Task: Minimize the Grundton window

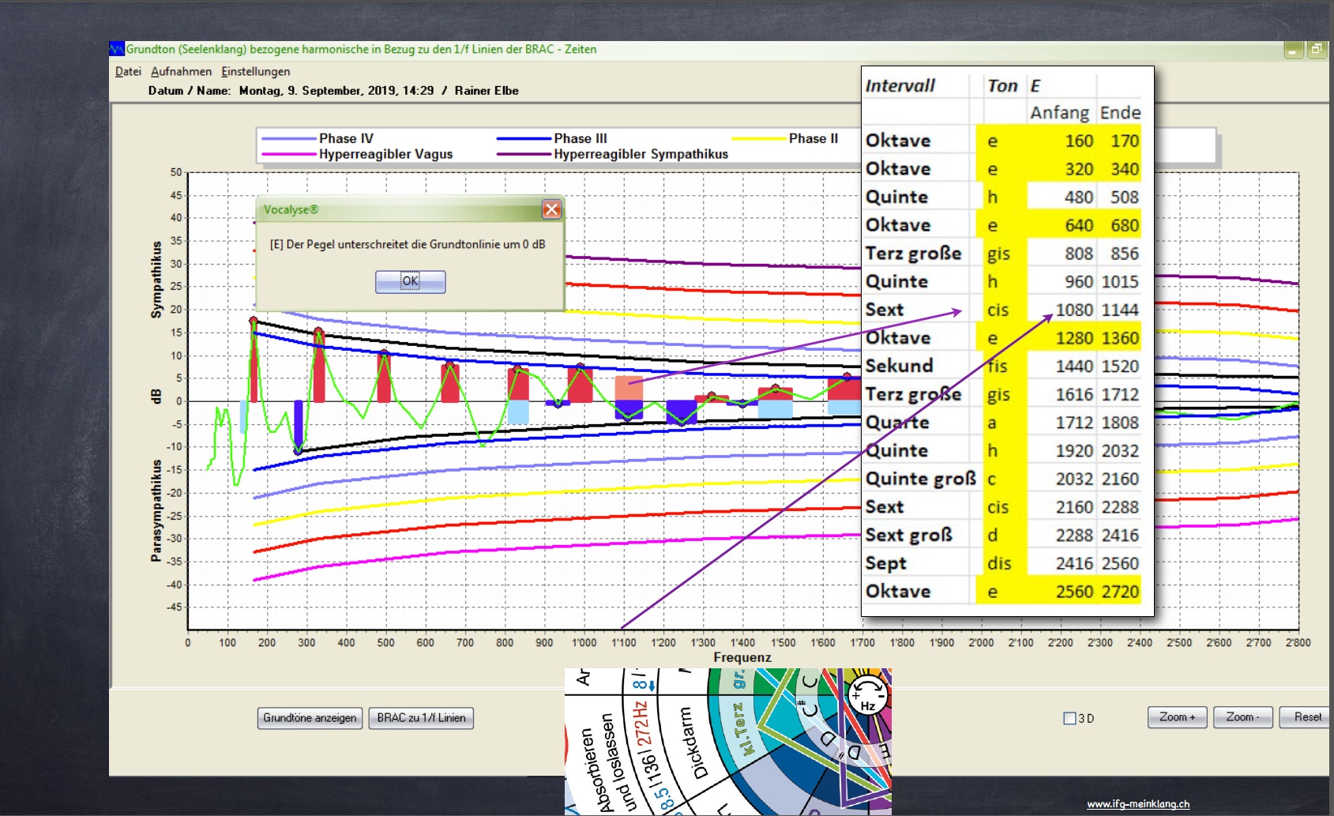Action: 1293,50
